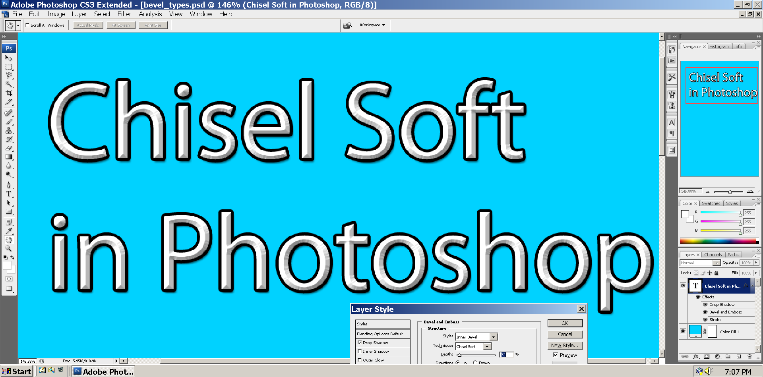The height and width of the screenshot is (377, 763).
Task: Open the Filter menu
Action: click(x=124, y=14)
